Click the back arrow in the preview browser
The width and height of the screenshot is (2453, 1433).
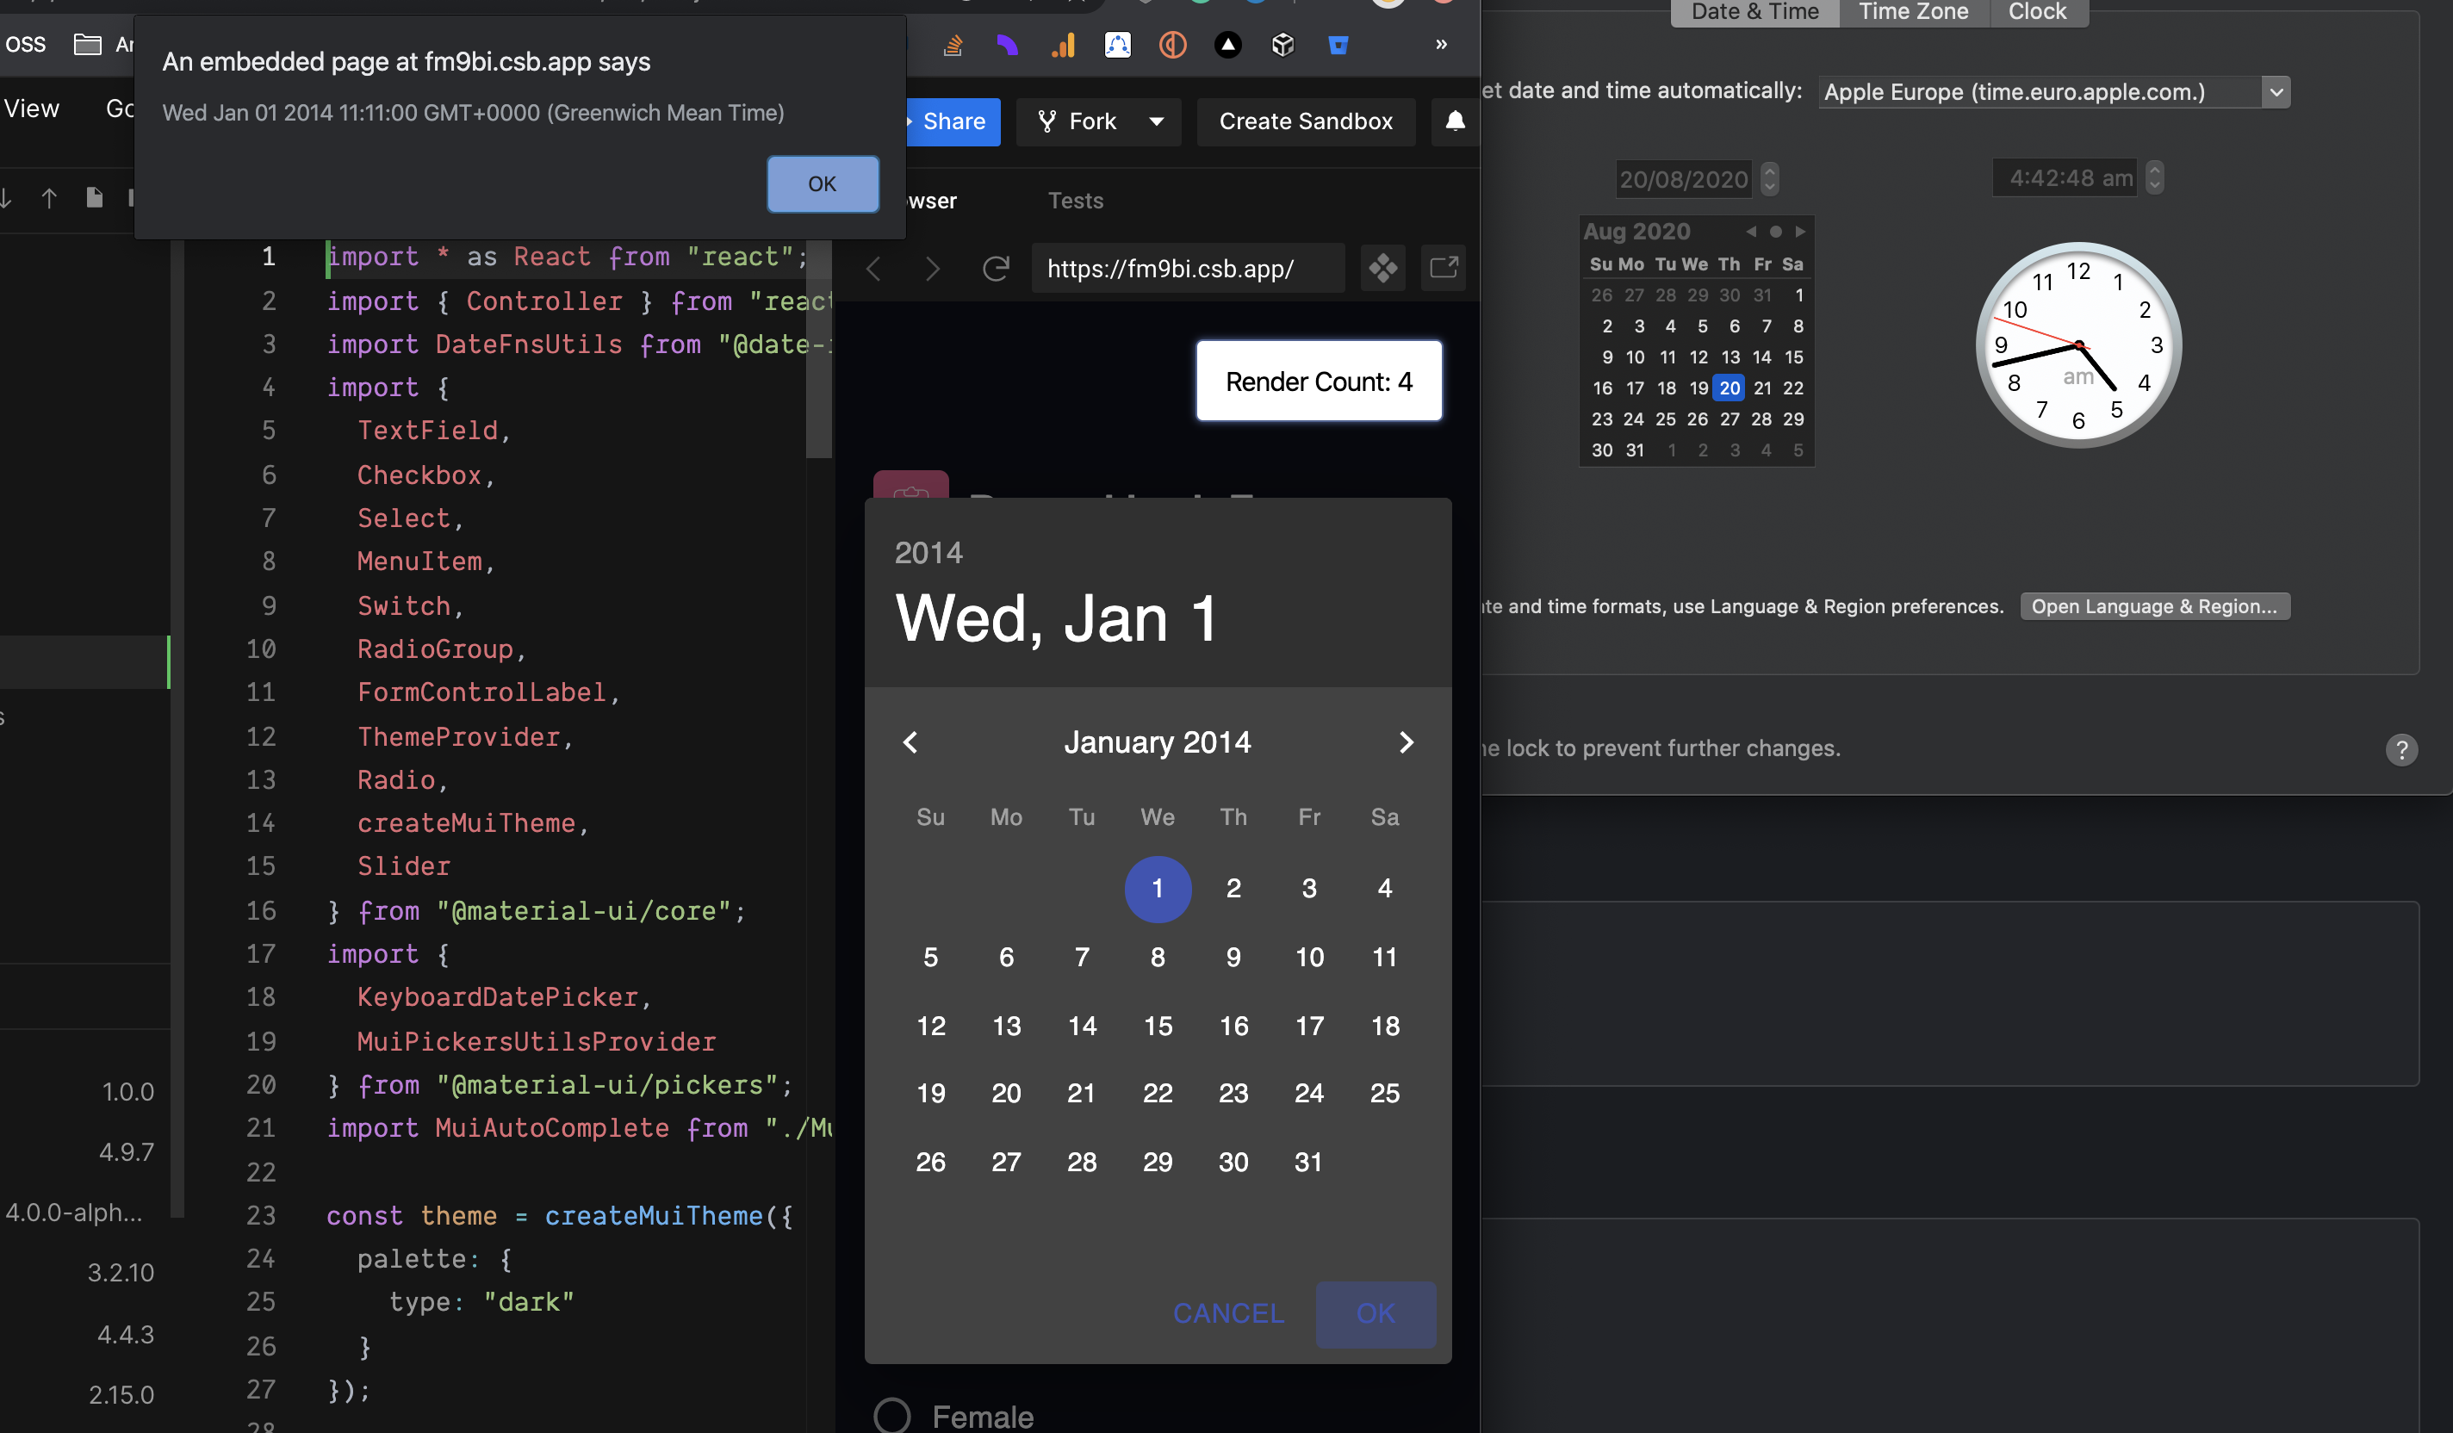(873, 268)
